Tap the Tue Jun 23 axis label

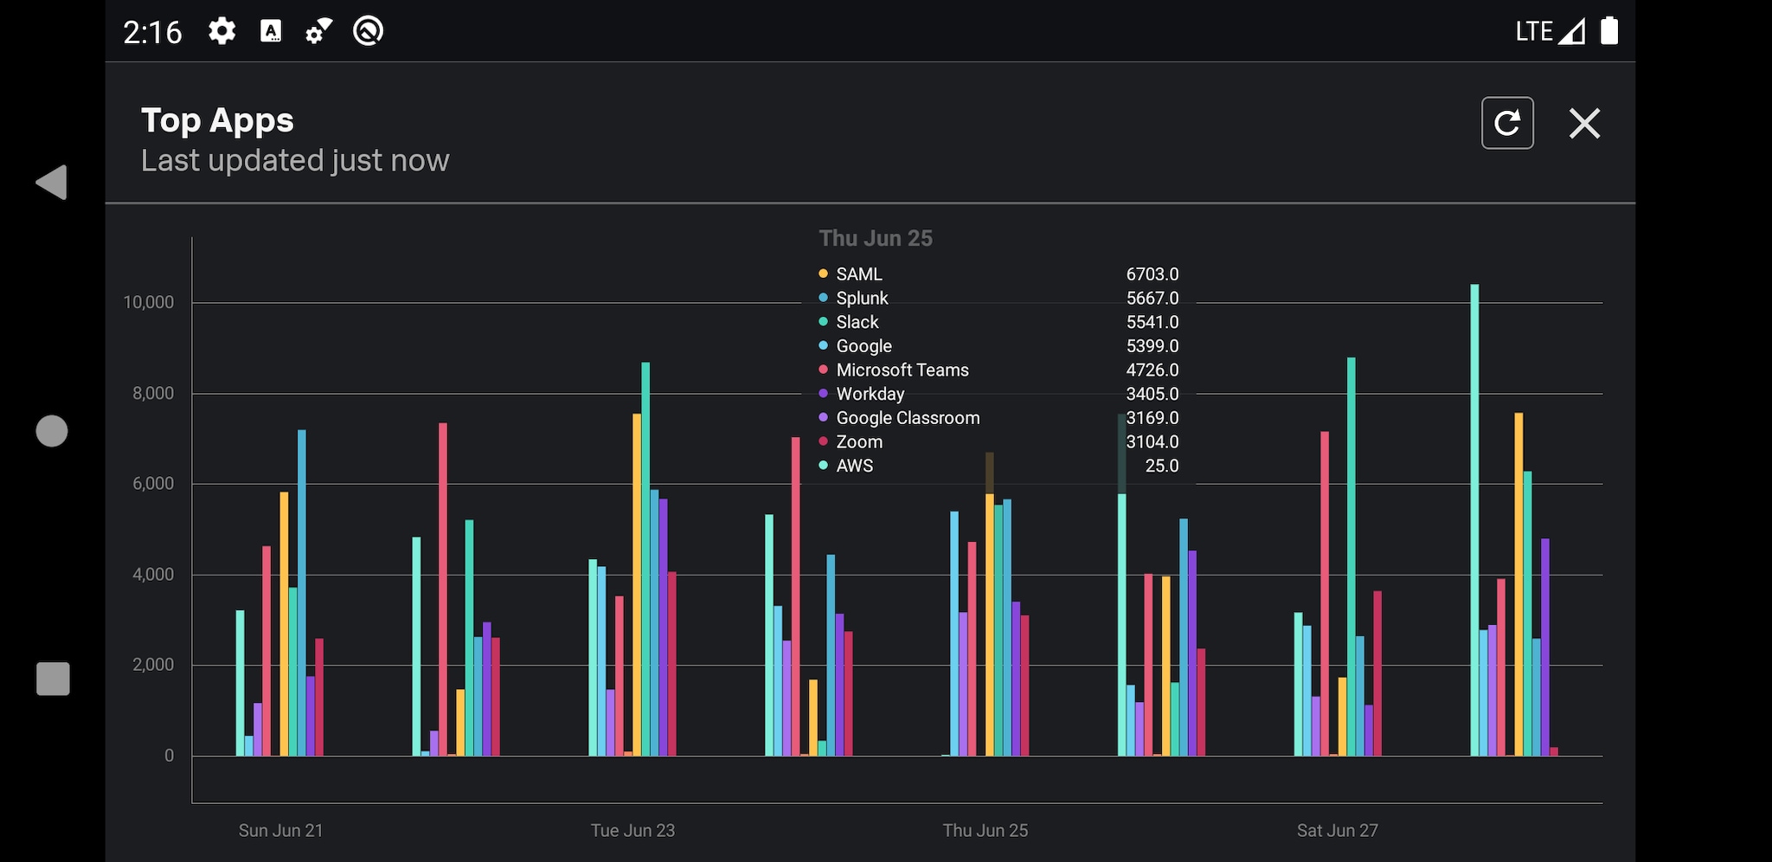[632, 831]
